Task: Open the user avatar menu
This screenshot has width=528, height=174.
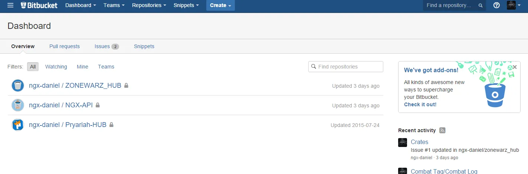Action: (x=514, y=5)
